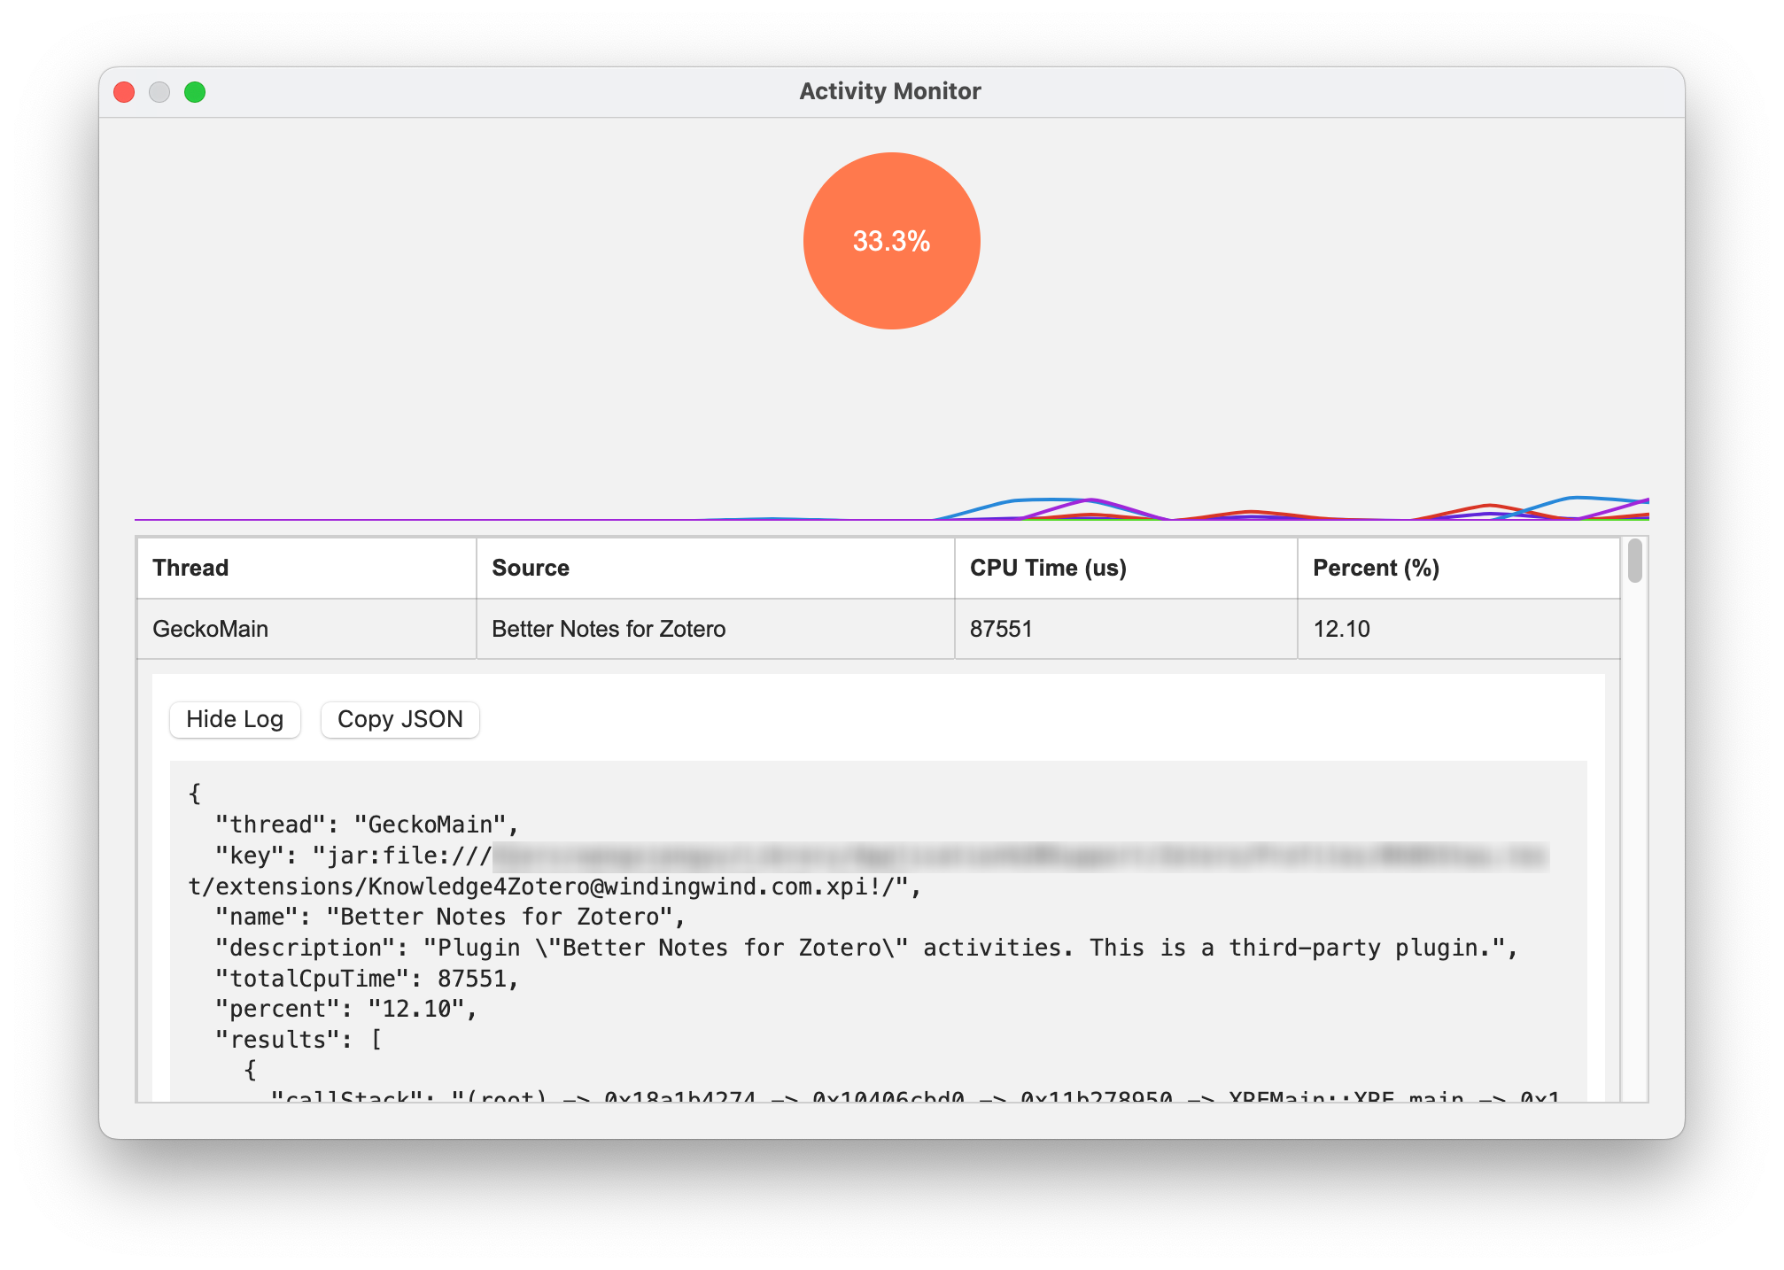Sort by the Source column header

531,568
